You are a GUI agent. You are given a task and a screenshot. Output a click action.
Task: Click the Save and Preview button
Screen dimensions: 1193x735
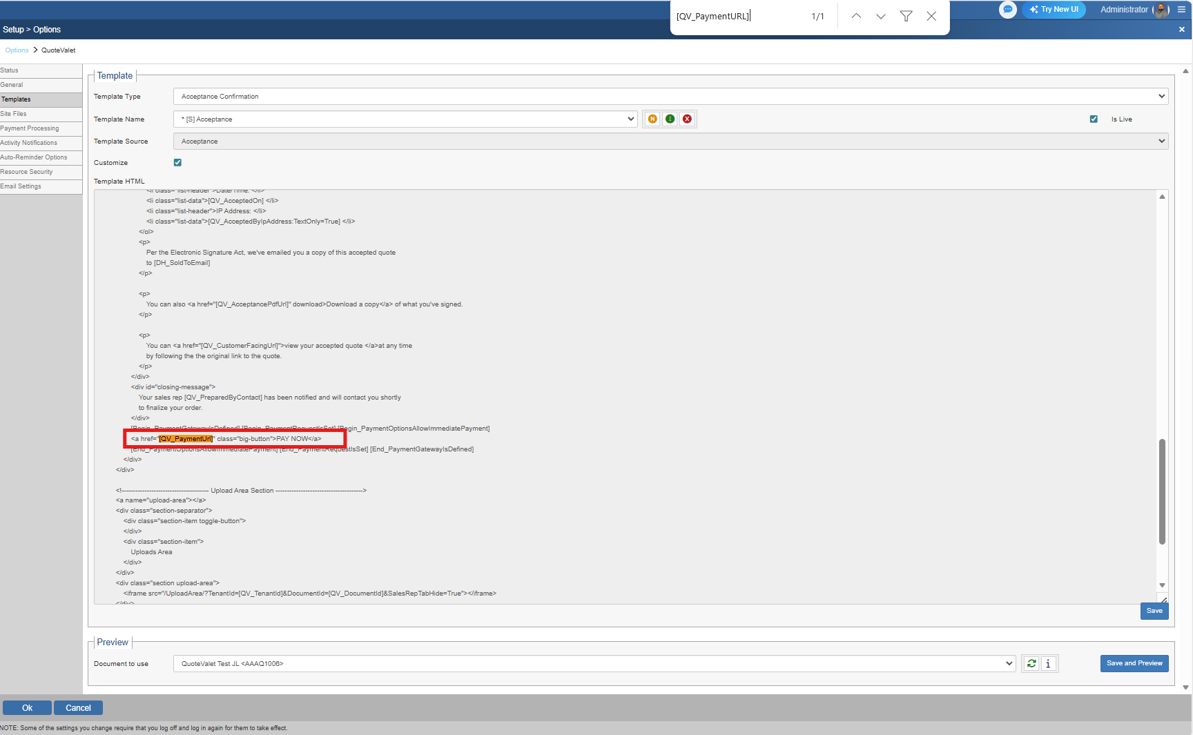1134,663
